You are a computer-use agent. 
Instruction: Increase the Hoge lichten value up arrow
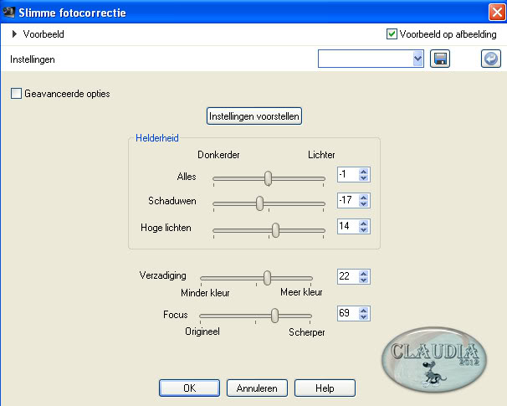(x=363, y=224)
